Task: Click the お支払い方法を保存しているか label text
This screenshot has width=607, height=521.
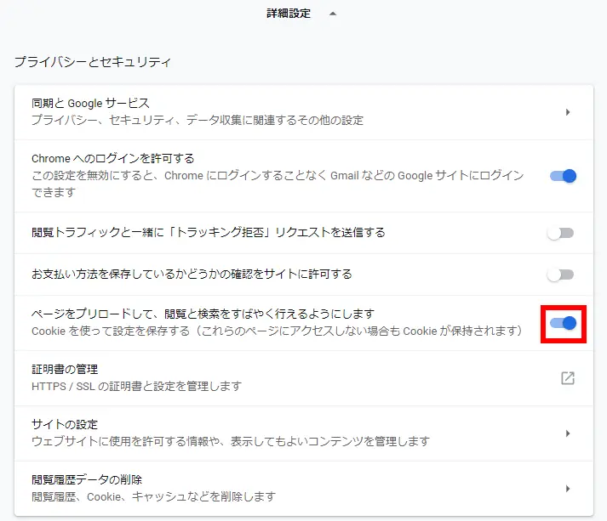Action: pos(192,274)
